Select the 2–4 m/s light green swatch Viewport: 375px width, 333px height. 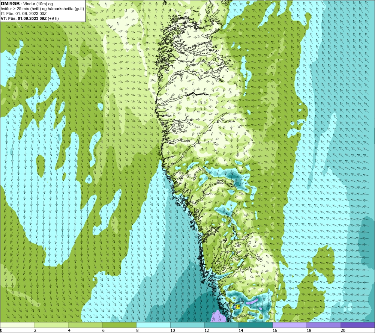coord(51,325)
